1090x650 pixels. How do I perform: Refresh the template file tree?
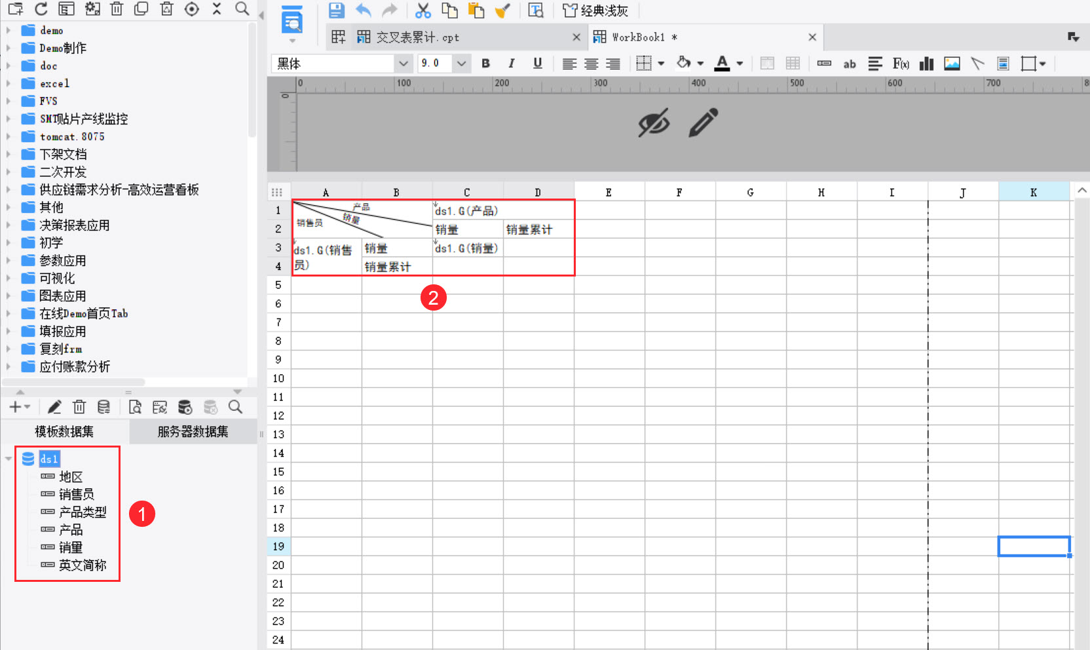coord(41,9)
